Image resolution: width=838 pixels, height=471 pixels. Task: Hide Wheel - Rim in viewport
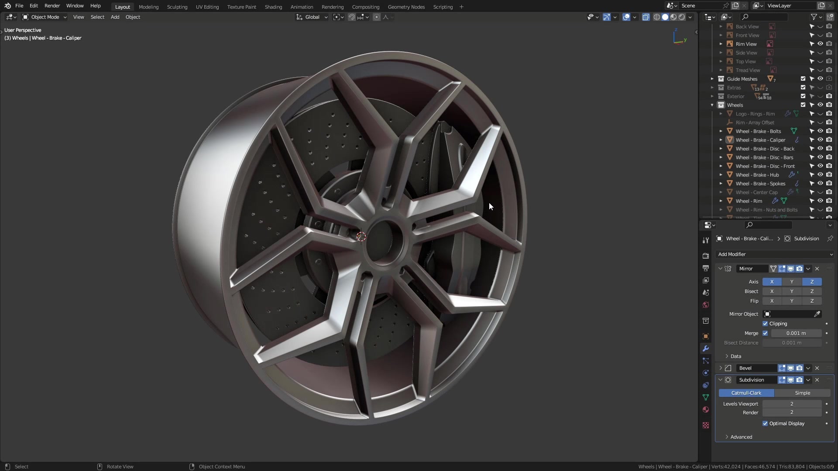click(x=820, y=201)
